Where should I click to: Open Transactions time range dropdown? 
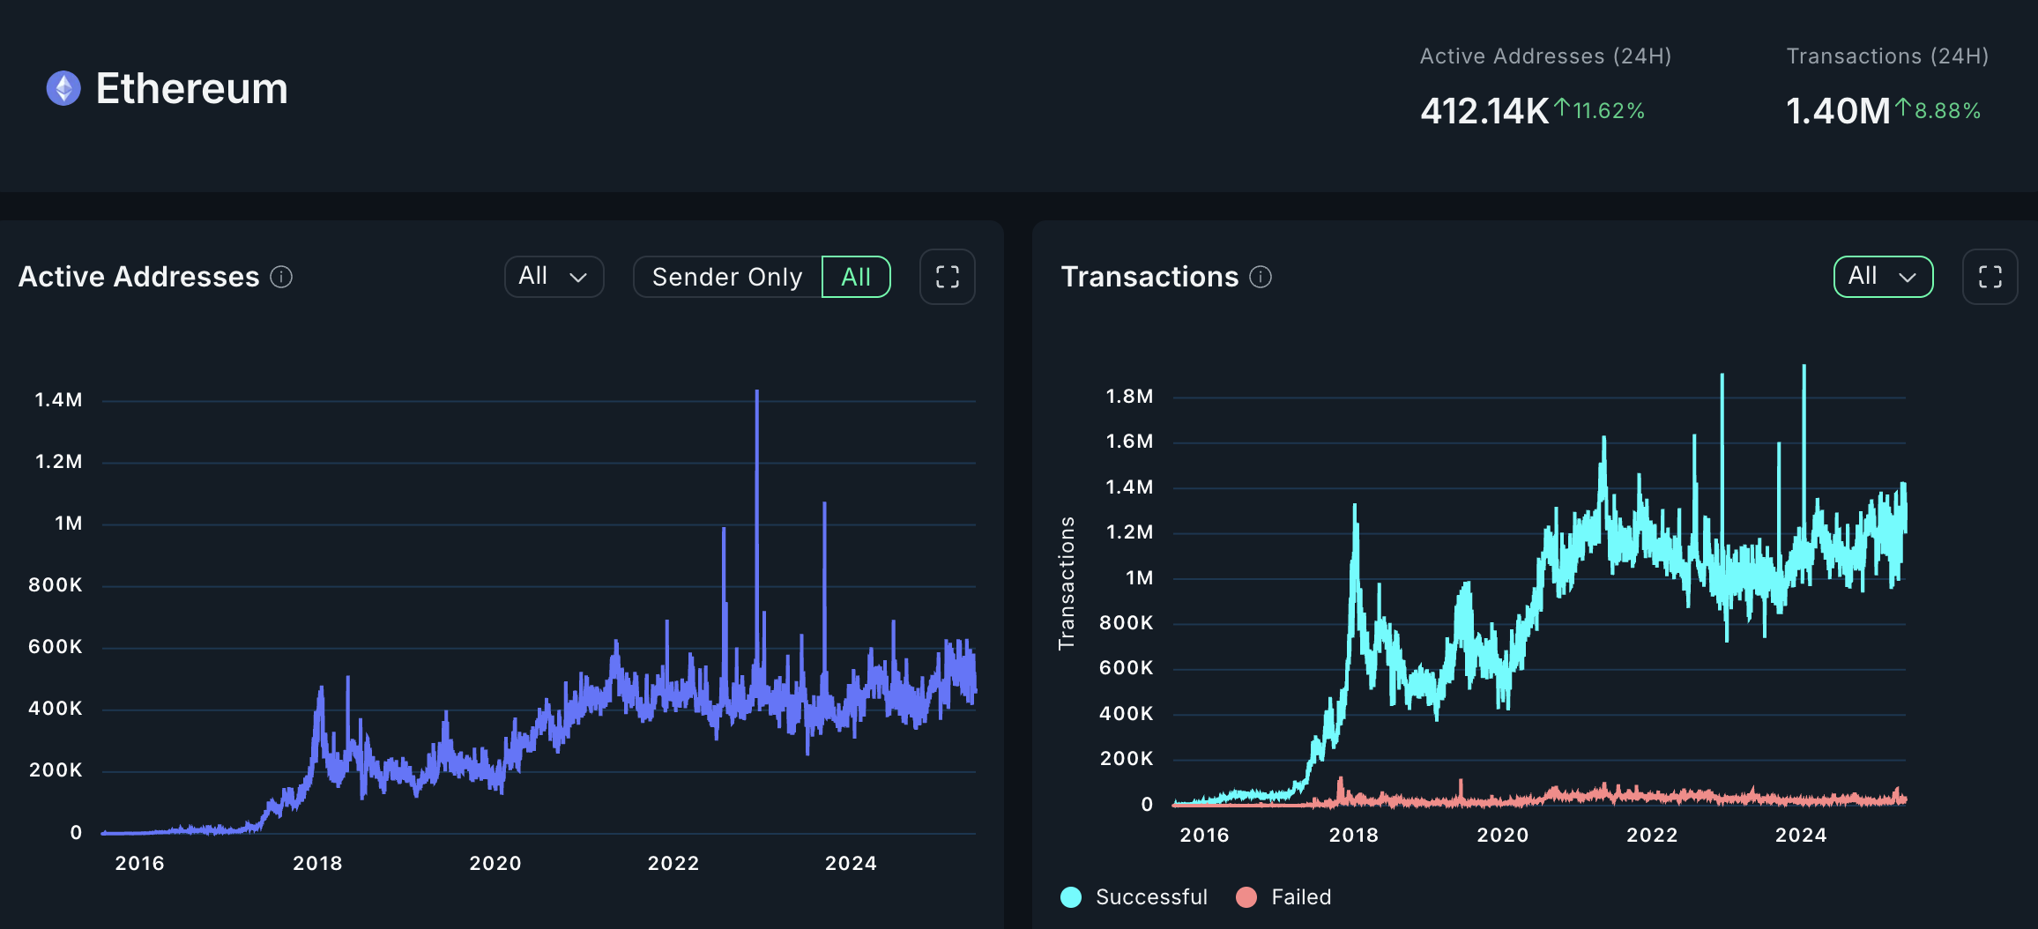(x=1884, y=277)
